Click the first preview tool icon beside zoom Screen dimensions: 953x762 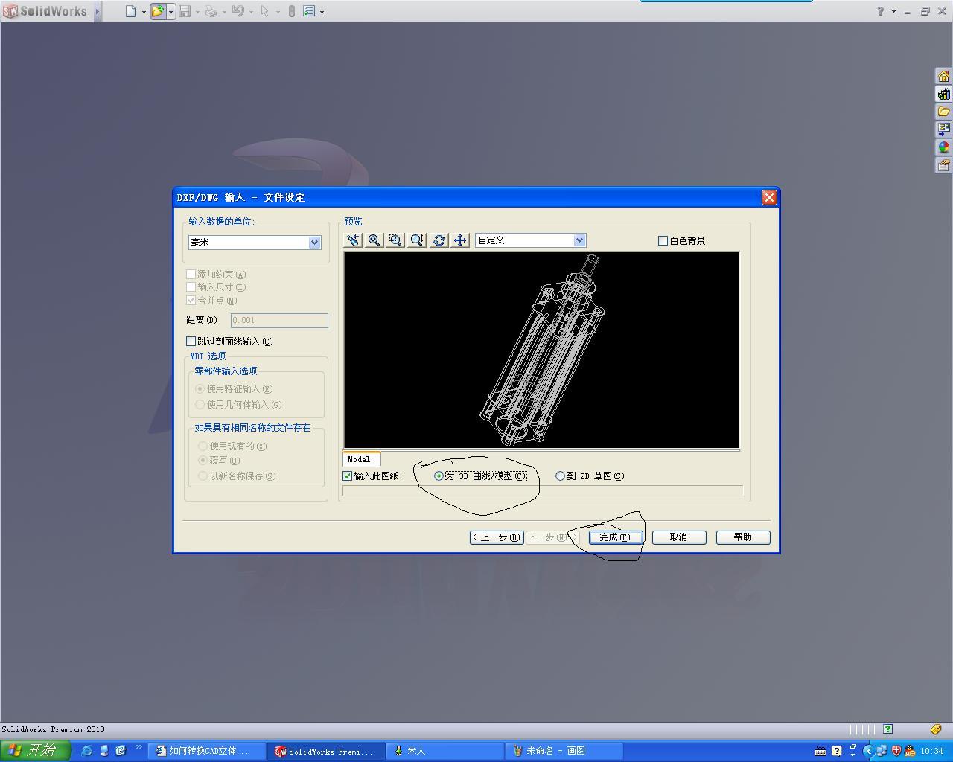[x=353, y=240]
